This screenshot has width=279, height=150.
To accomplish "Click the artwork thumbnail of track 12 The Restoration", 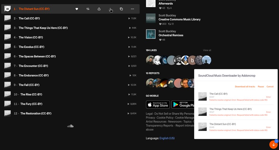I will point(7,113).
